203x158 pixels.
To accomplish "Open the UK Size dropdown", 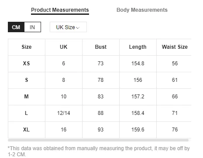I will point(68,27).
